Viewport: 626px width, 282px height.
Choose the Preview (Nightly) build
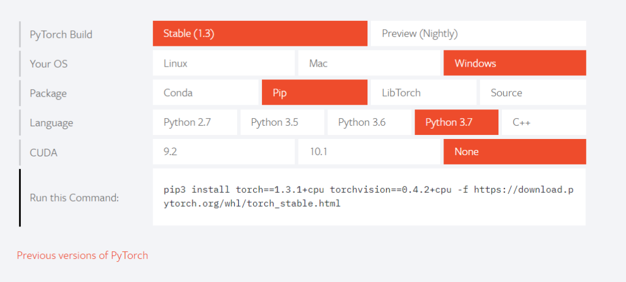tap(478, 34)
